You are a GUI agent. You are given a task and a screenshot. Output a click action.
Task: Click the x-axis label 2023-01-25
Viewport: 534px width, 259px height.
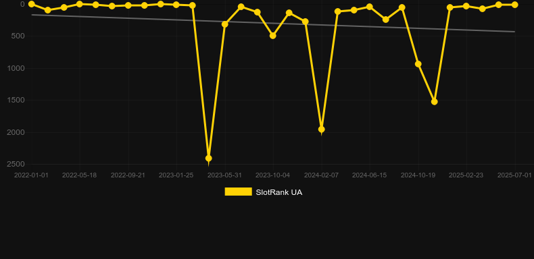pos(176,175)
